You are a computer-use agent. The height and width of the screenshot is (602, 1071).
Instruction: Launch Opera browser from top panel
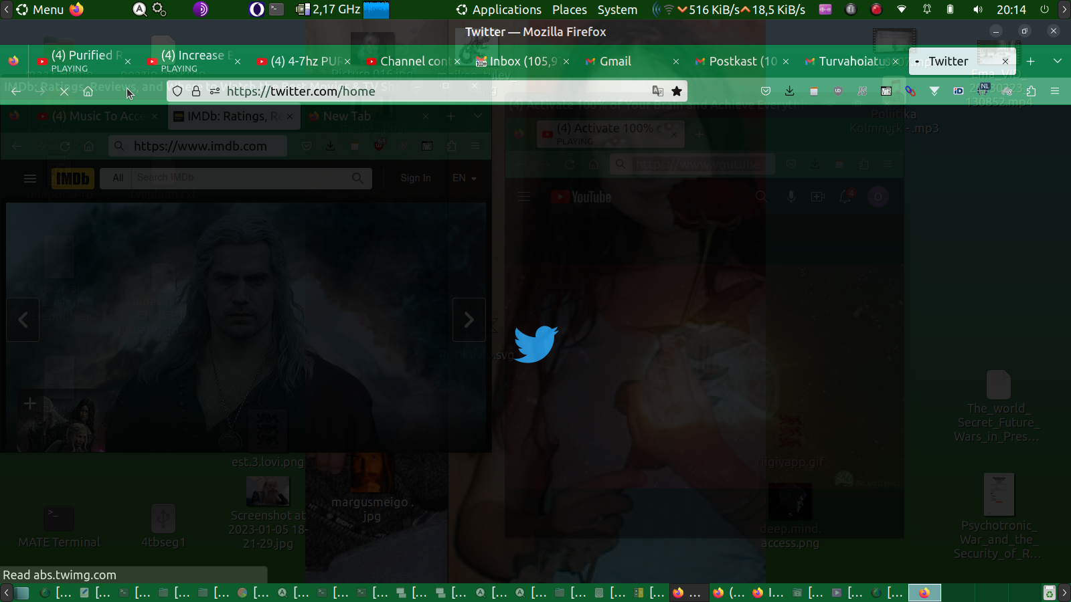pos(257,9)
